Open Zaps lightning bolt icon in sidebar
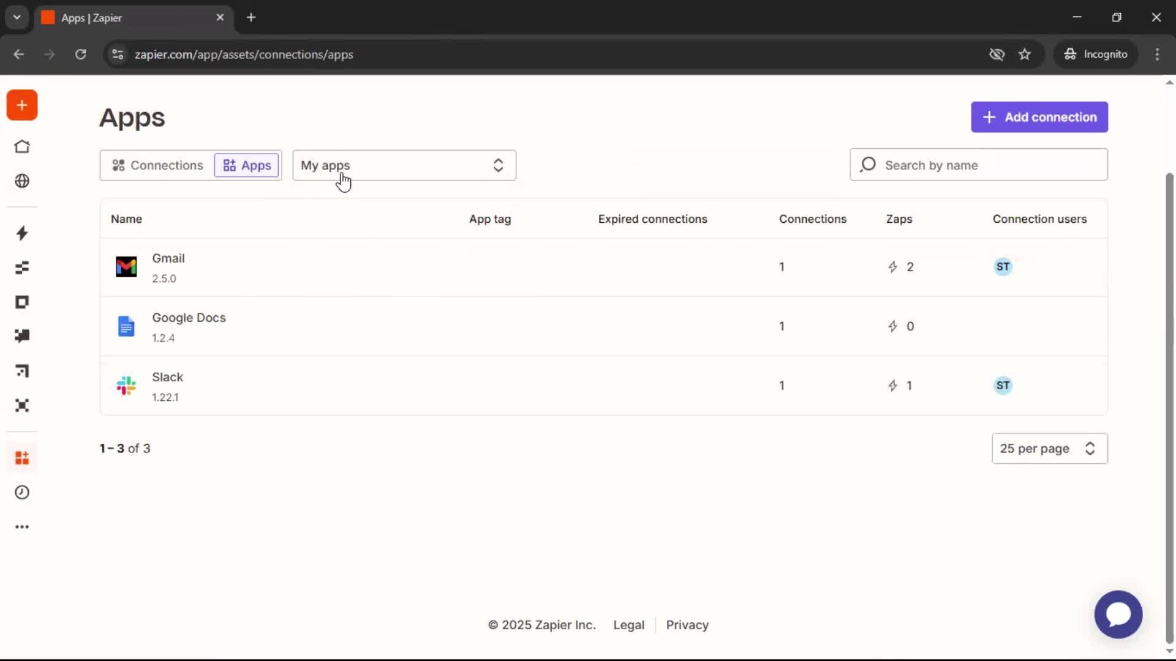 pyautogui.click(x=22, y=233)
